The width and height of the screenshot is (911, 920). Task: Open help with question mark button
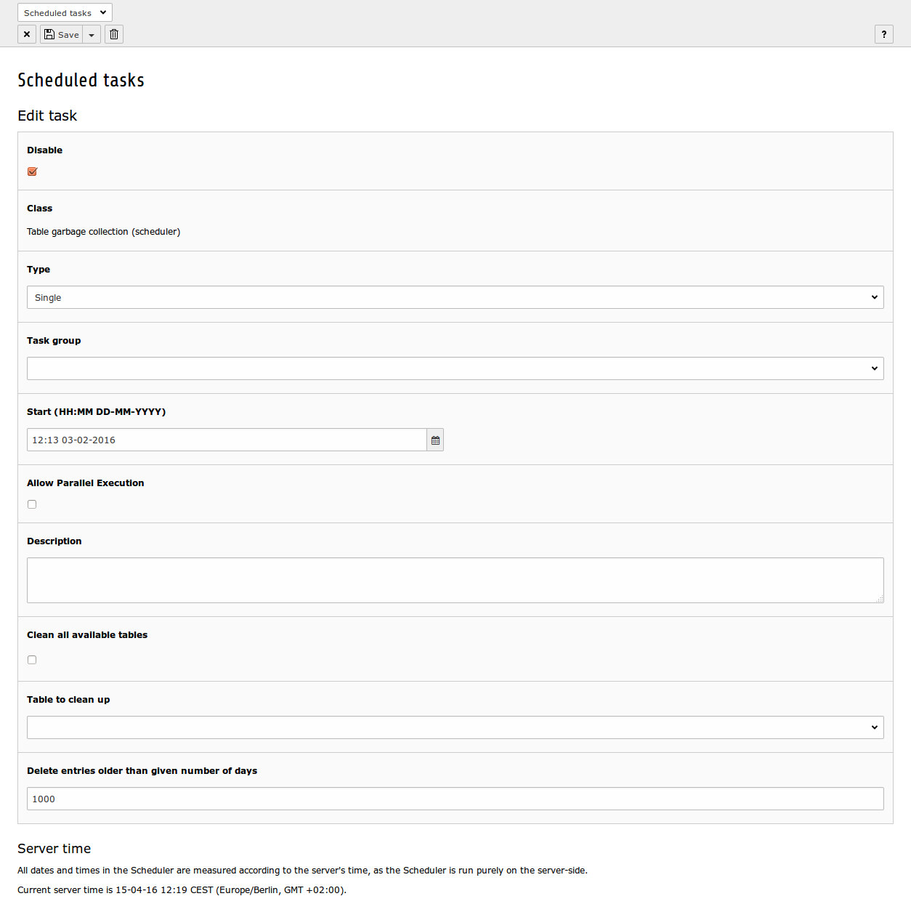[x=884, y=34]
